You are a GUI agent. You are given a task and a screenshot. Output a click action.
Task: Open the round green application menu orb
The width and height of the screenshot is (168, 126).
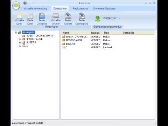tap(16, 5)
